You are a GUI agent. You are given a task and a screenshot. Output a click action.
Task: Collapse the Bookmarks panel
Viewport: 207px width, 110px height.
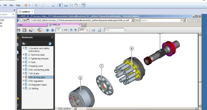click(52, 37)
